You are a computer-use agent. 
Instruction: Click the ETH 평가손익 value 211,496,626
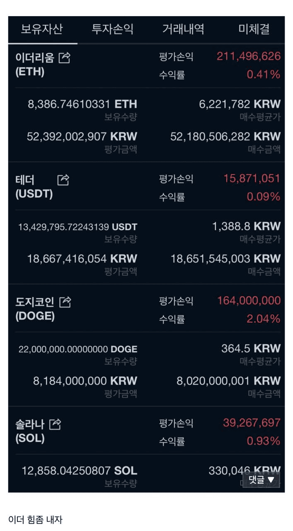pos(248,56)
